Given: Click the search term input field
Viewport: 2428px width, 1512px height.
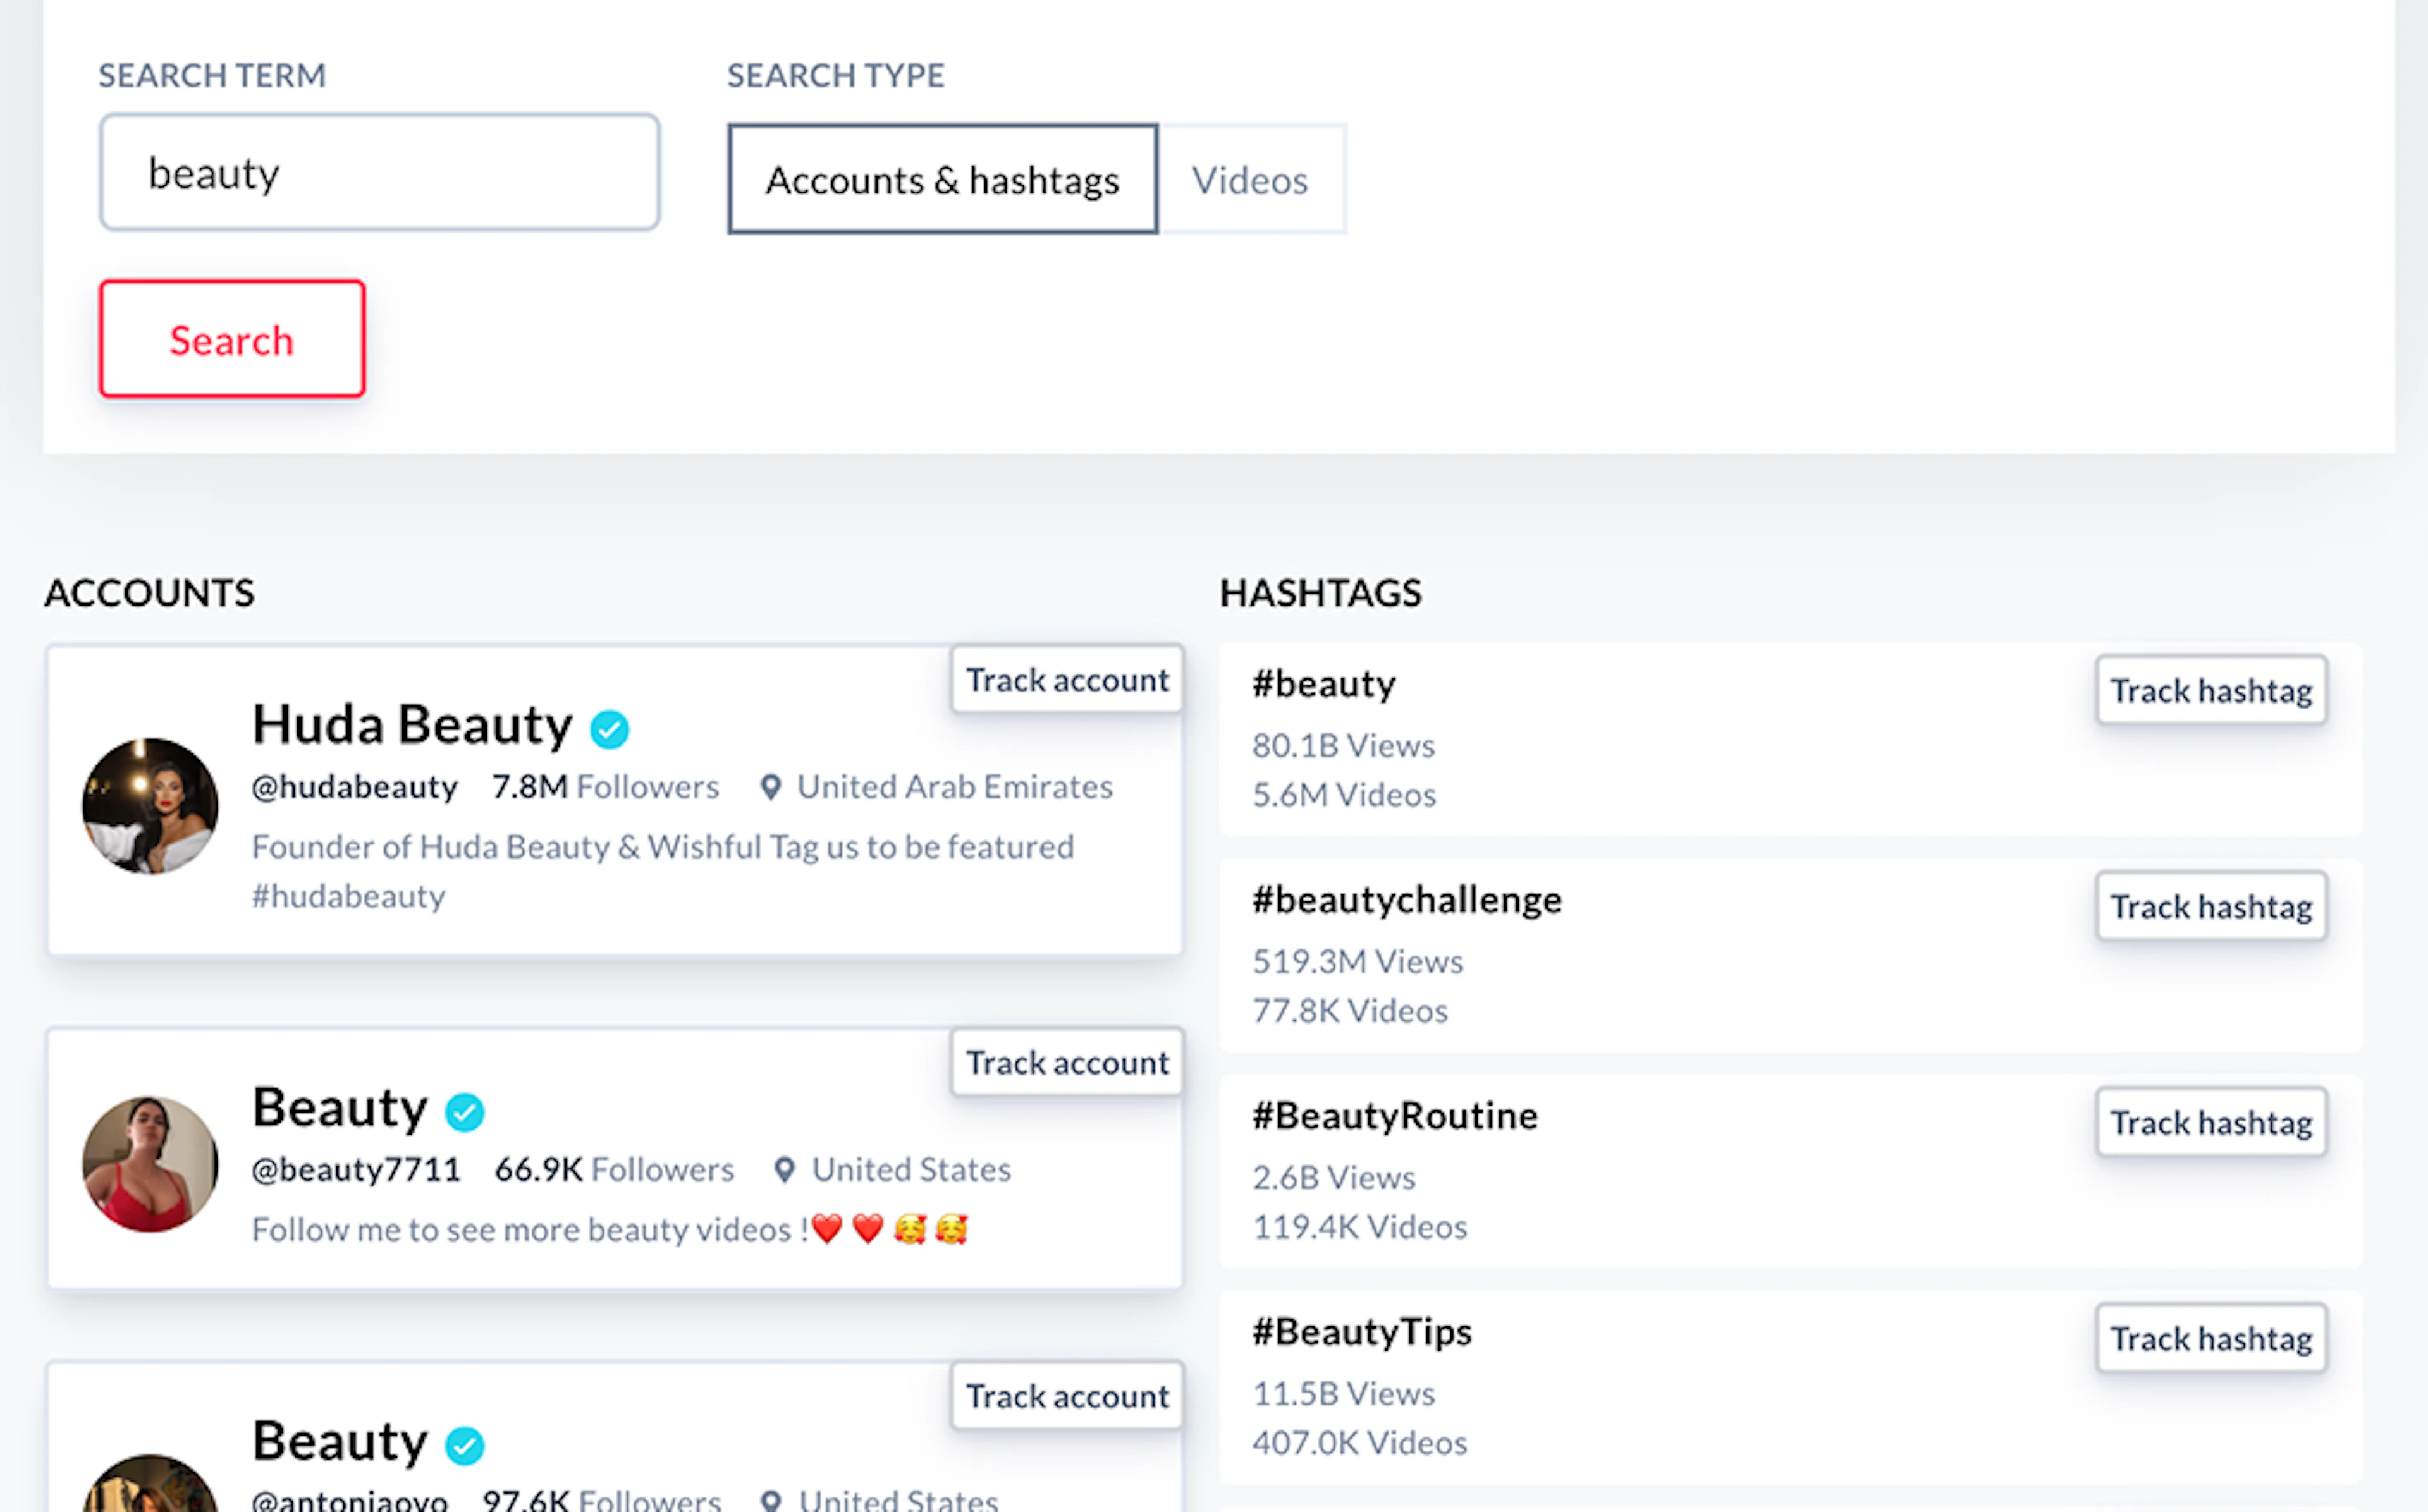Looking at the screenshot, I should pyautogui.click(x=379, y=172).
